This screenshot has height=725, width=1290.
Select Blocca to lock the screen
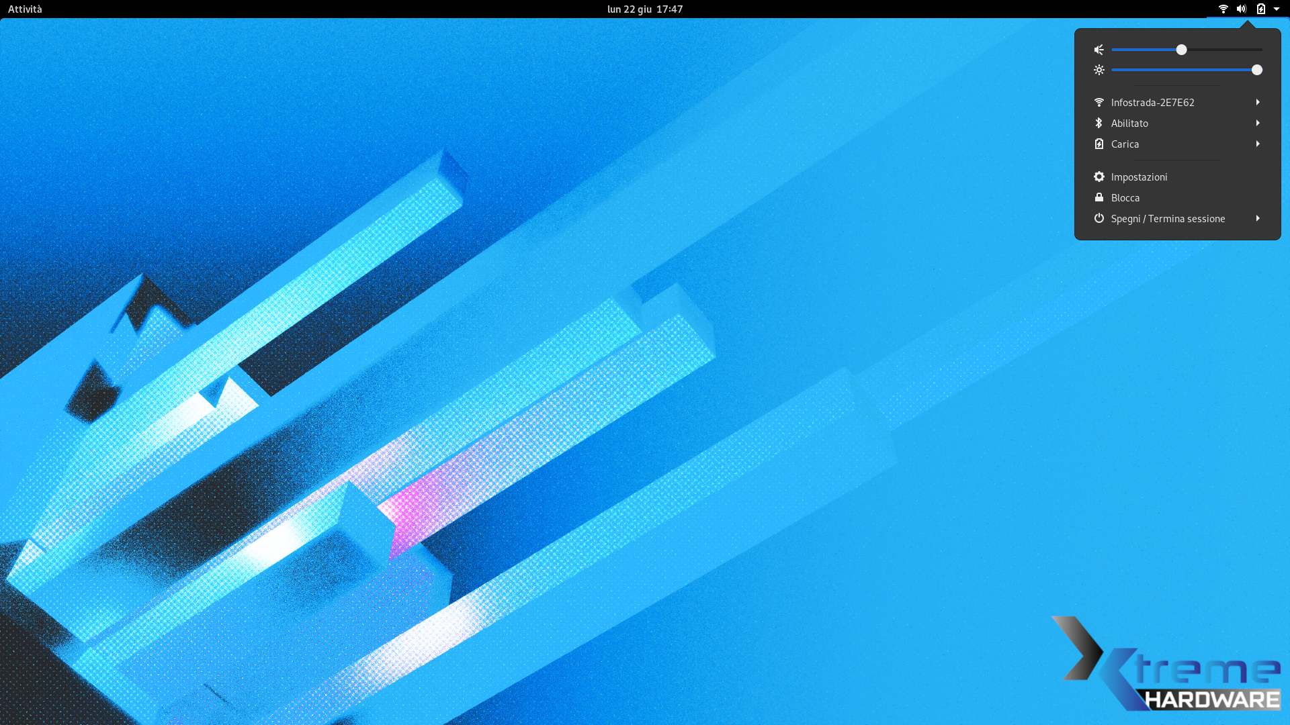(x=1125, y=197)
